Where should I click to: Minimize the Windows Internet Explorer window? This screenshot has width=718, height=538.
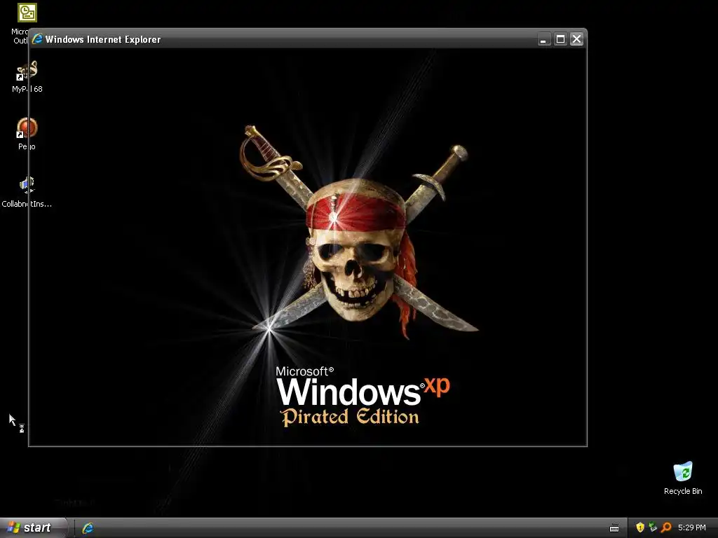pyautogui.click(x=543, y=39)
